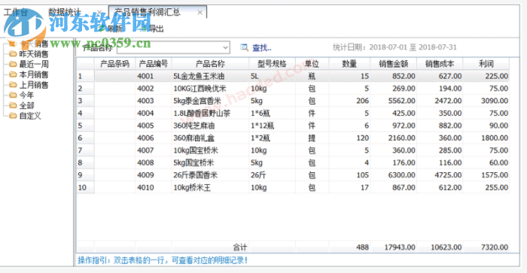Select product row 10kg桥米王
Viewport: 527px width, 273px height.
(293, 187)
